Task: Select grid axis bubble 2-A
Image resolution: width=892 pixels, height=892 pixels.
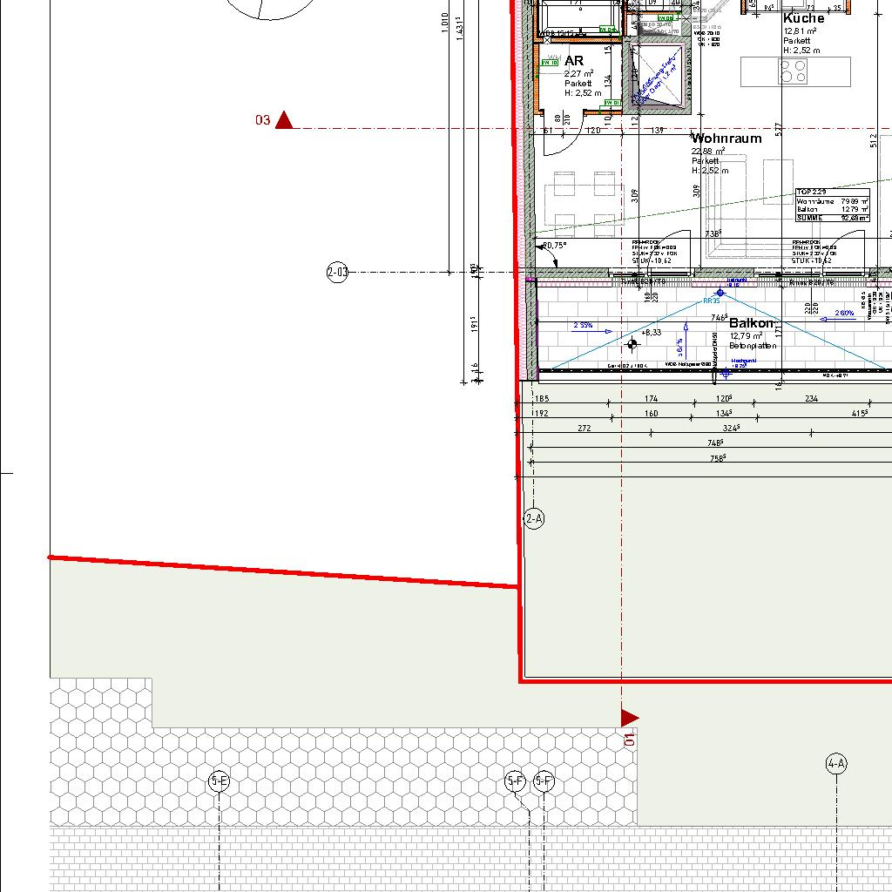Action: (534, 519)
